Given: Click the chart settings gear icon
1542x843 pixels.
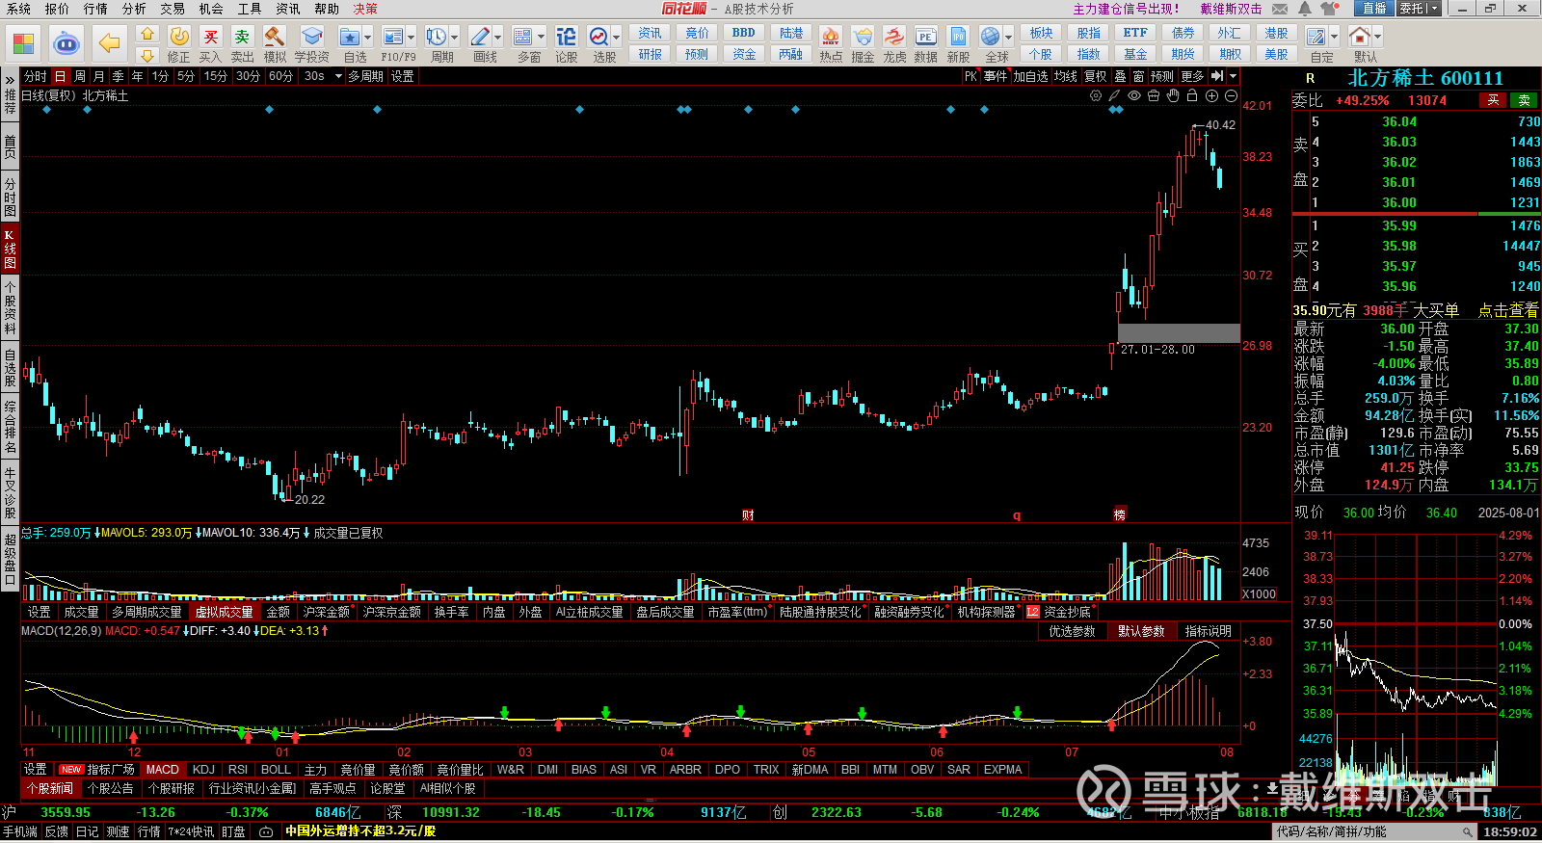Looking at the screenshot, I should pos(1096,95).
